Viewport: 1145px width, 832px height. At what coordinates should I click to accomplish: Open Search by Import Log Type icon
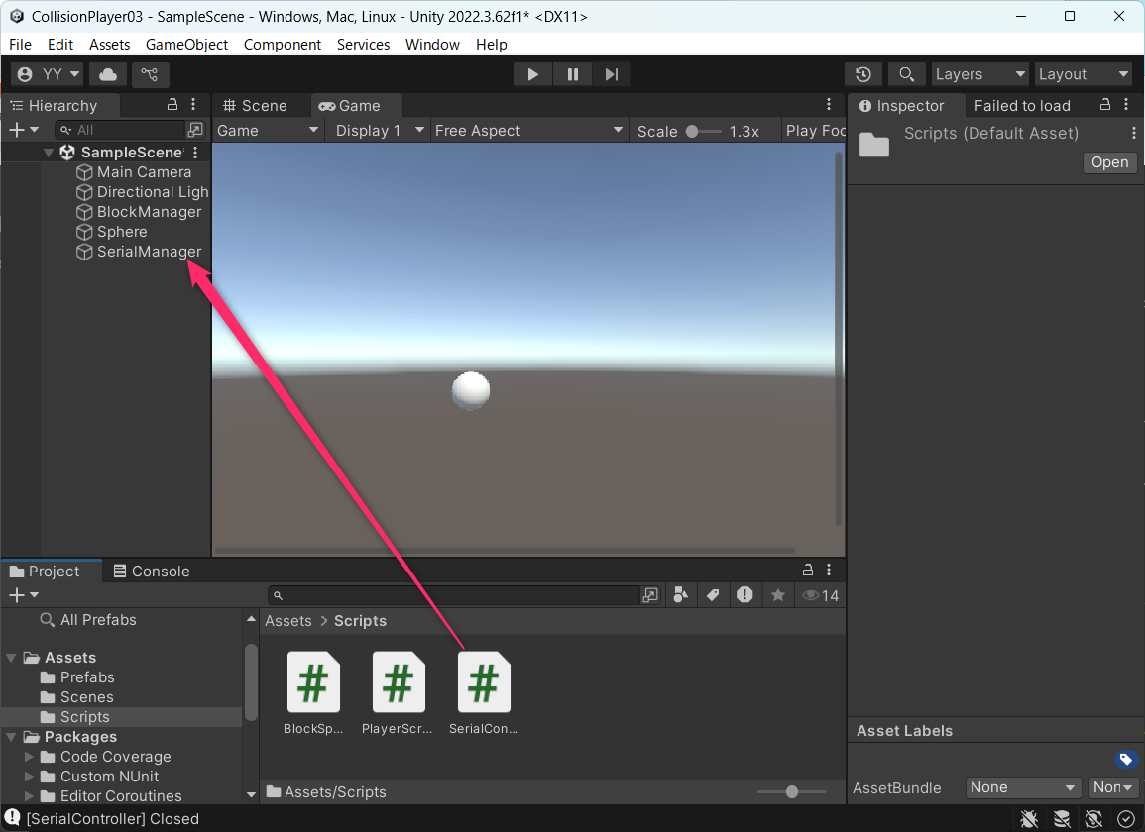(x=744, y=595)
